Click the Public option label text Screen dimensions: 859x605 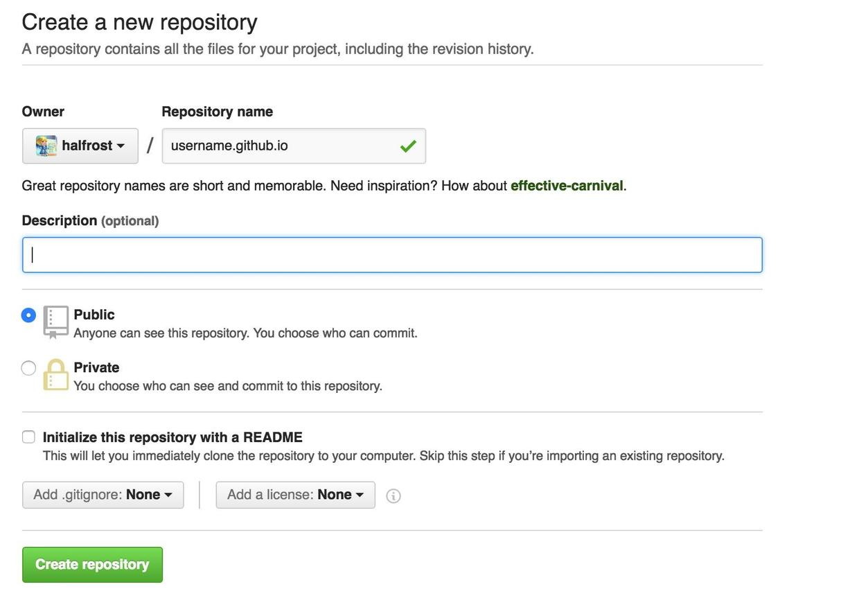click(x=94, y=315)
